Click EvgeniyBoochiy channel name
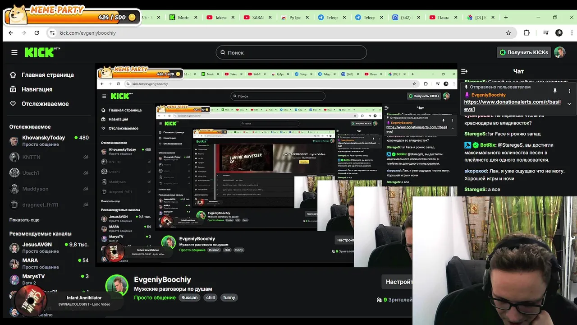This screenshot has height=325, width=577. click(x=162, y=279)
